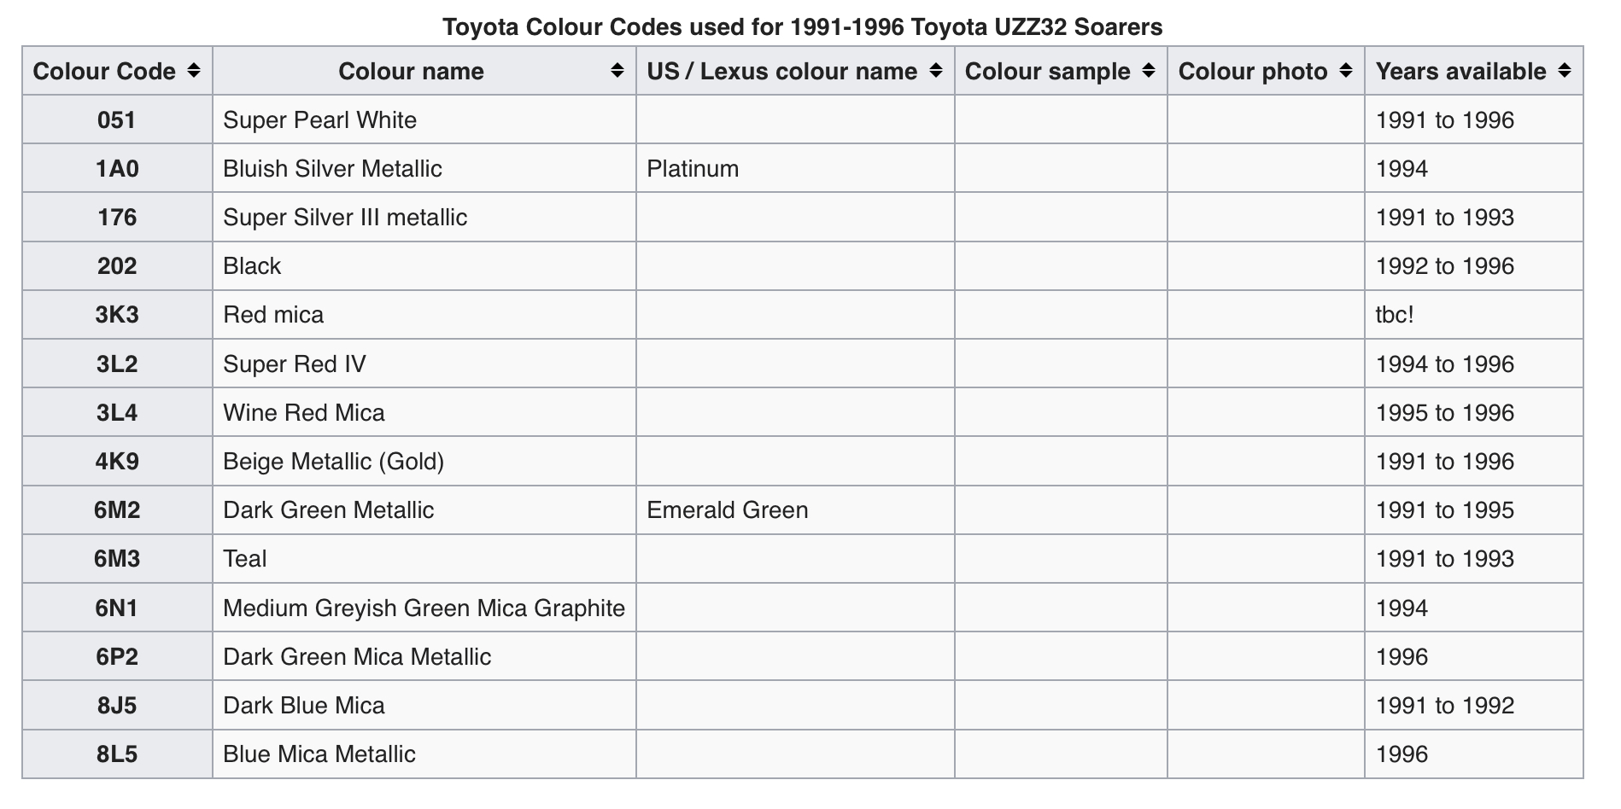Click the table caption title text
The image size is (1621, 809).
click(x=803, y=27)
